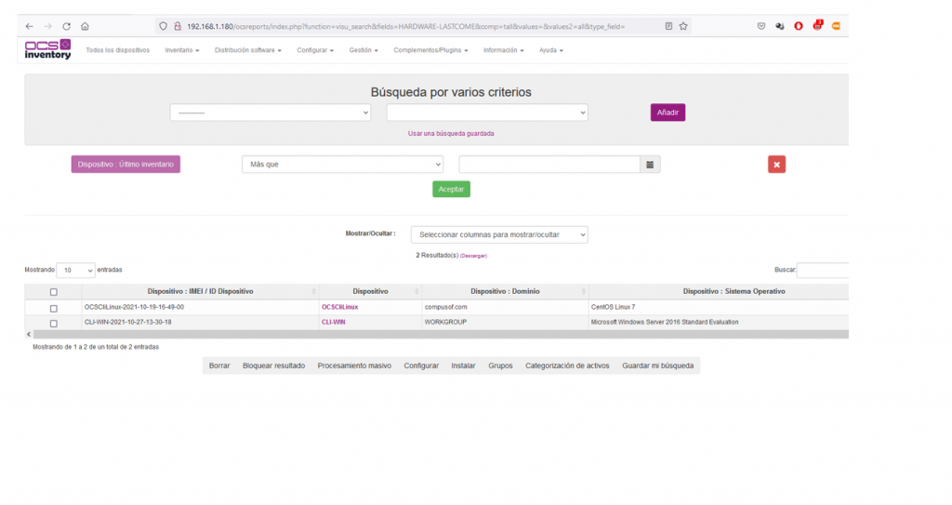Go to browser home icon
The image size is (952, 505).
point(85,26)
